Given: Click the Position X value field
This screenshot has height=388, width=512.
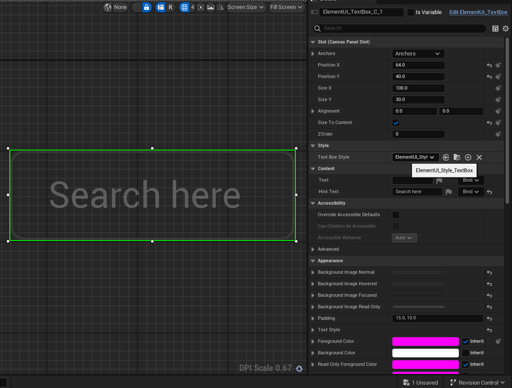Looking at the screenshot, I should 418,65.
